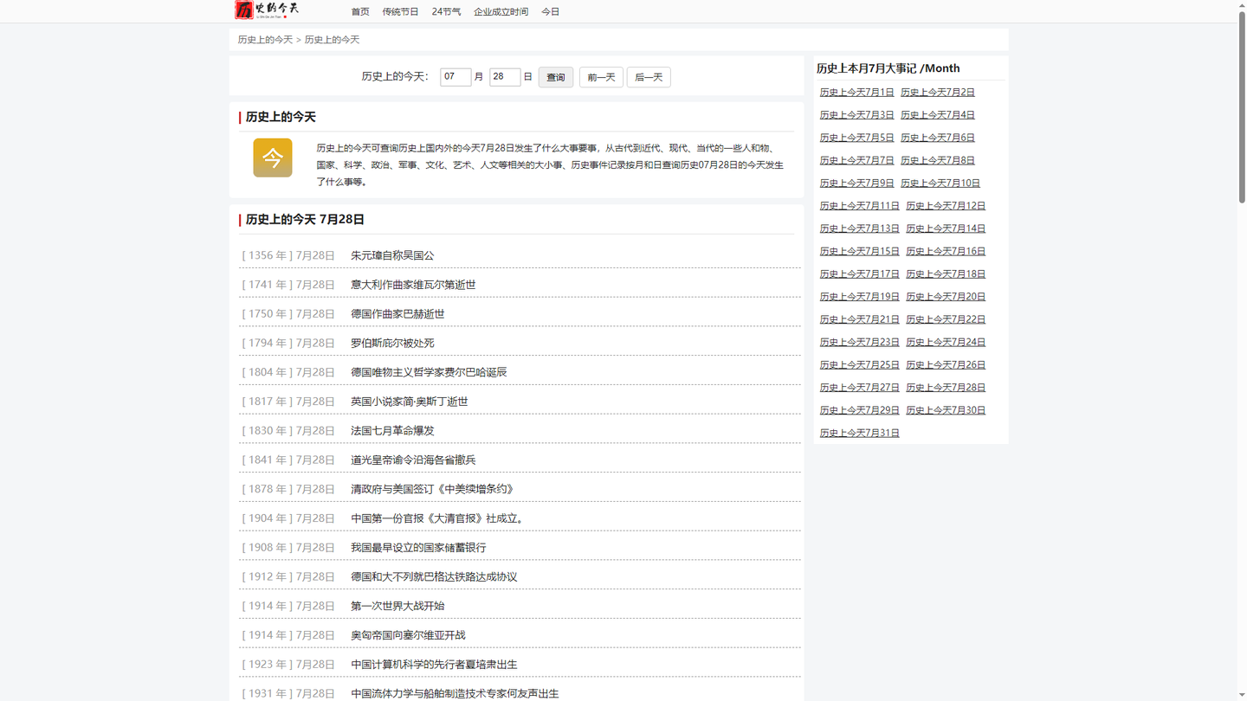Open the entry 第一次世界大战开始
The height and width of the screenshot is (701, 1247).
click(x=397, y=606)
